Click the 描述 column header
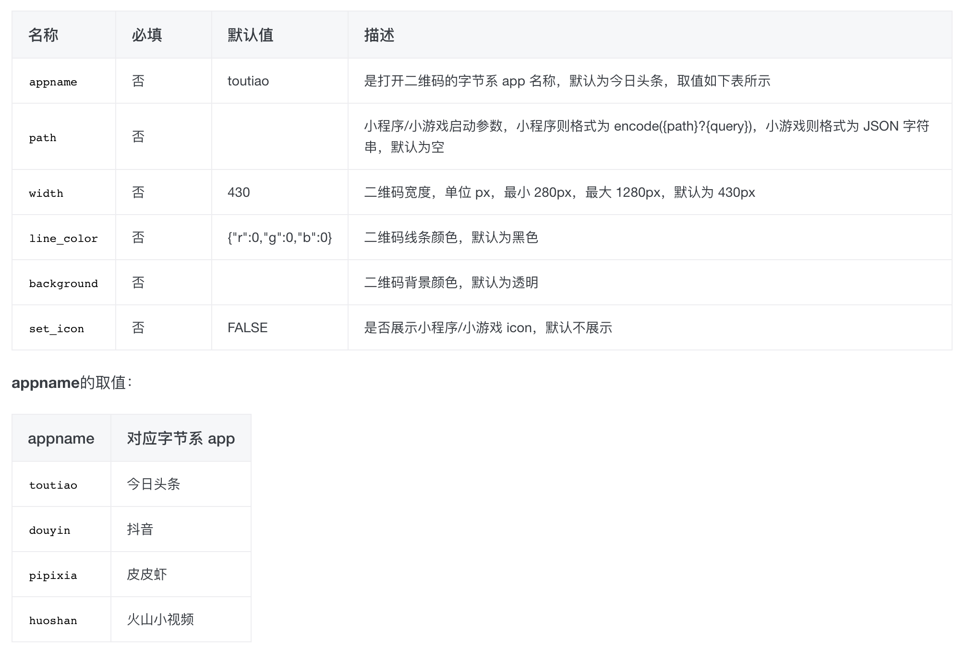Image resolution: width=966 pixels, height=650 pixels. (x=379, y=35)
